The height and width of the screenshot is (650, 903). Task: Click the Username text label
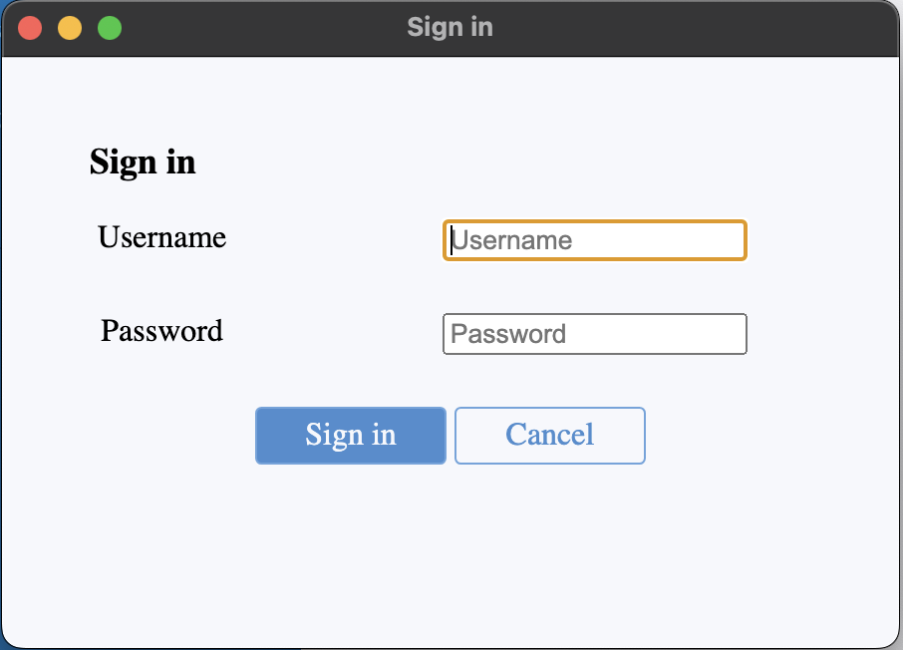click(161, 237)
